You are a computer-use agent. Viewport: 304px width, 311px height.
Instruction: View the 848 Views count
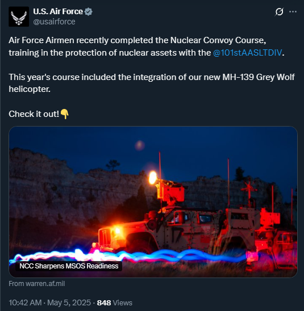coord(114,302)
